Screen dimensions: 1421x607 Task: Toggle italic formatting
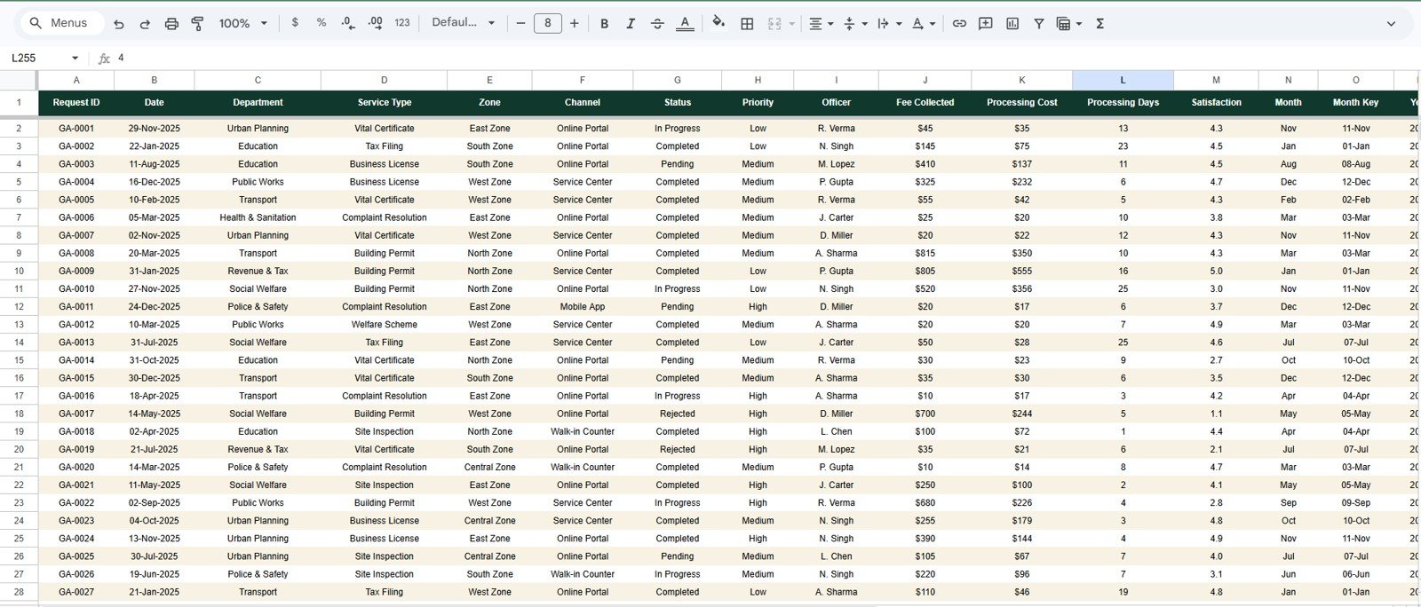[x=631, y=24]
